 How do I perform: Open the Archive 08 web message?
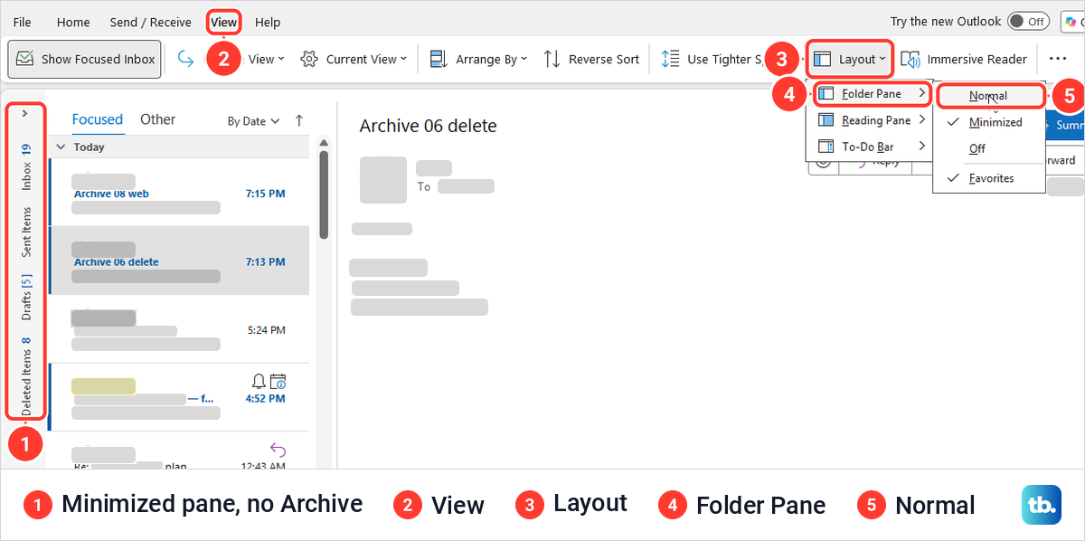[x=179, y=193]
